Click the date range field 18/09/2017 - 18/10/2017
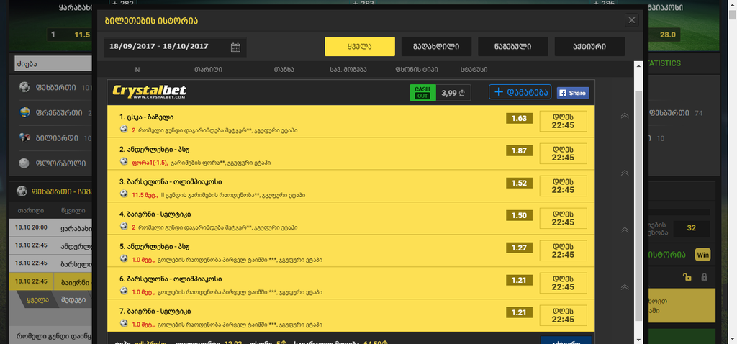This screenshot has width=737, height=344. [x=175, y=47]
